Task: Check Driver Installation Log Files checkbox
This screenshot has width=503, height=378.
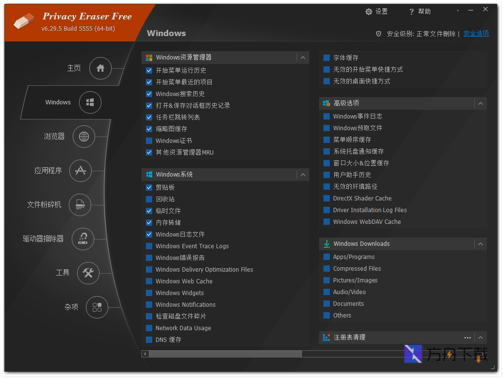Action: click(x=326, y=210)
